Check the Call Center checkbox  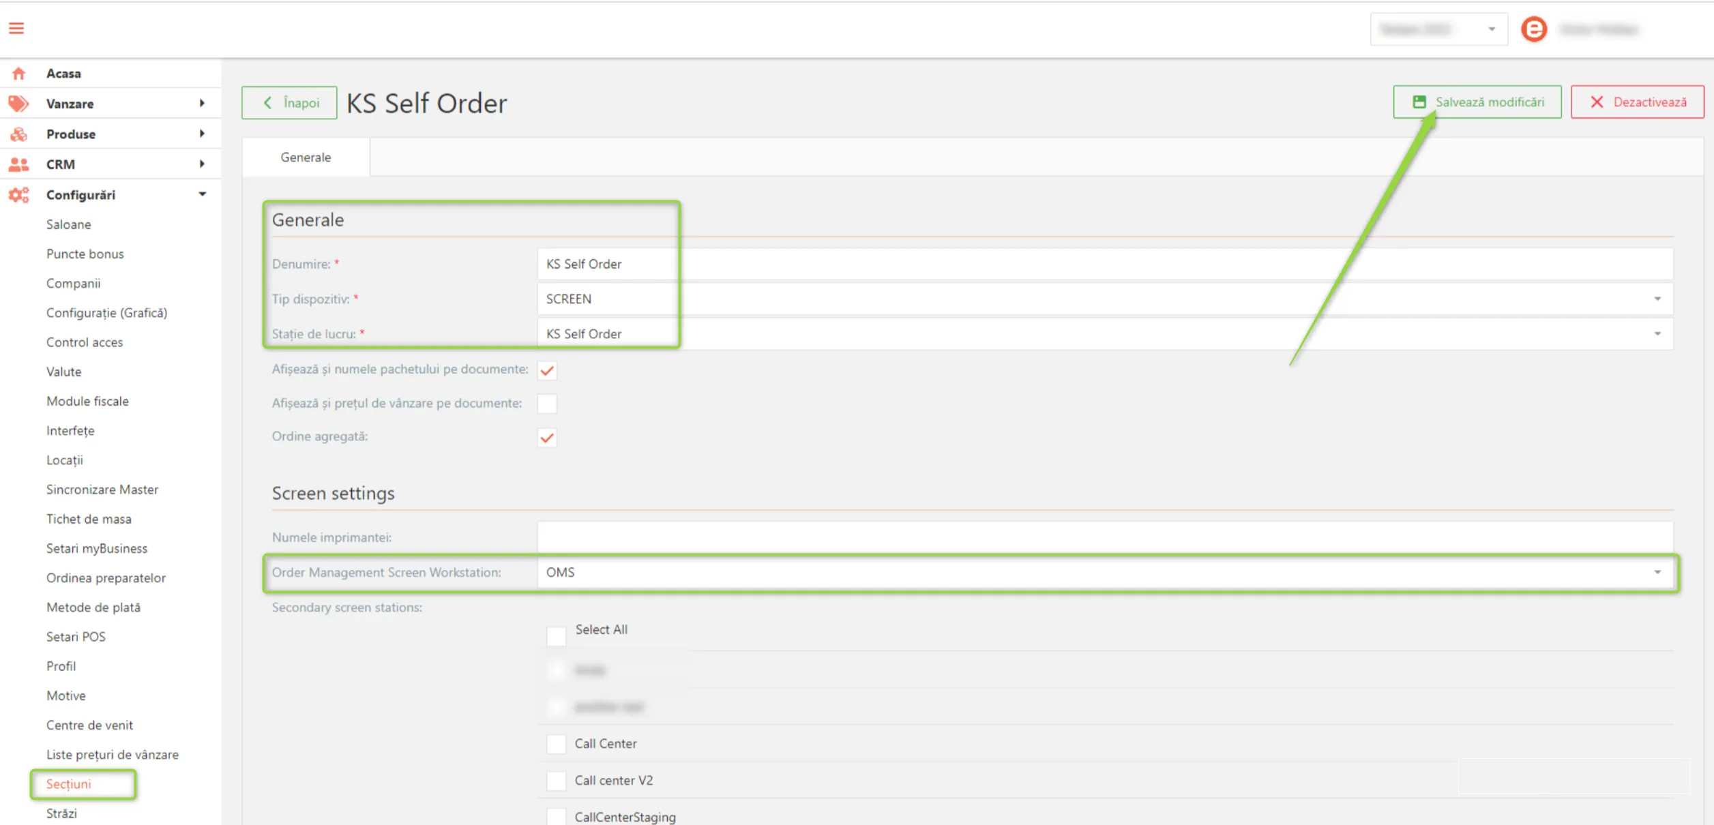pyautogui.click(x=557, y=744)
